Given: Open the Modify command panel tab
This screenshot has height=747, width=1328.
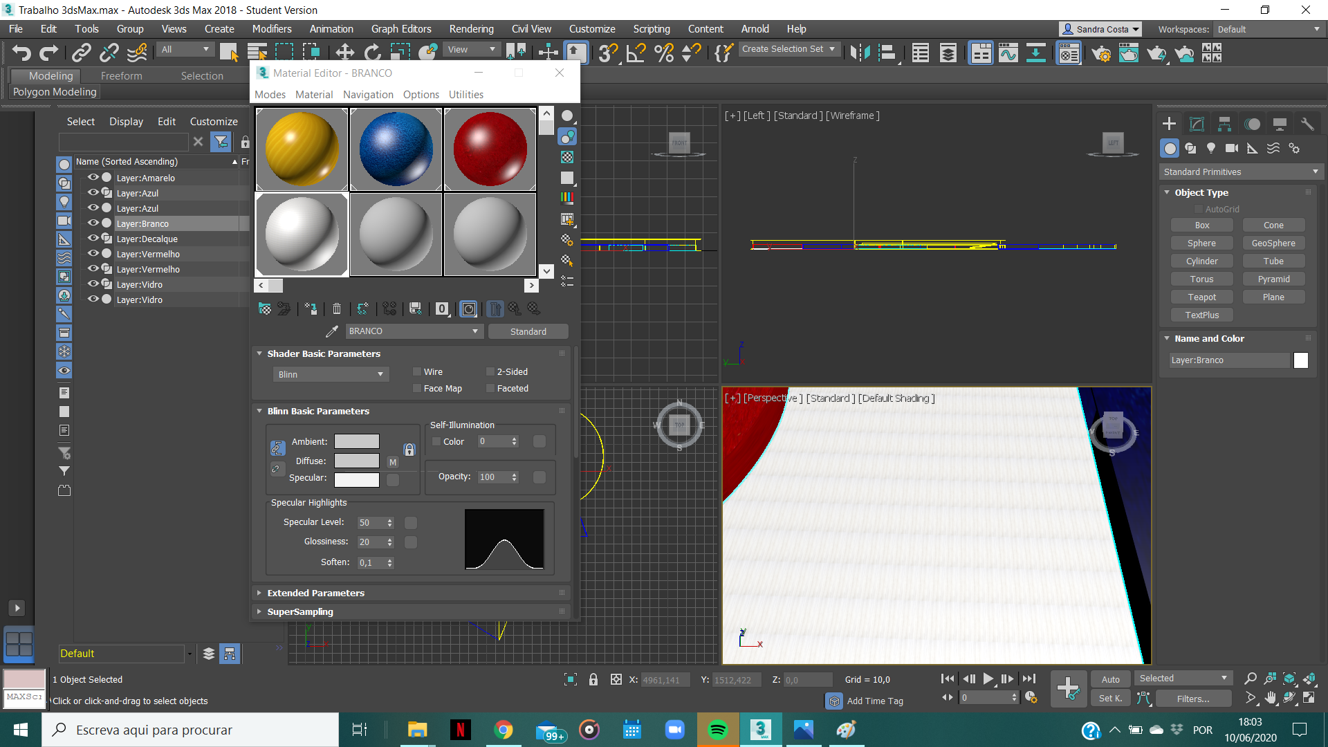Looking at the screenshot, I should (1197, 124).
